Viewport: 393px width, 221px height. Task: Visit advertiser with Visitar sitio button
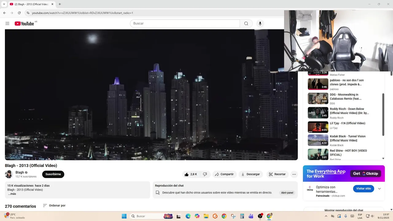pos(364,188)
